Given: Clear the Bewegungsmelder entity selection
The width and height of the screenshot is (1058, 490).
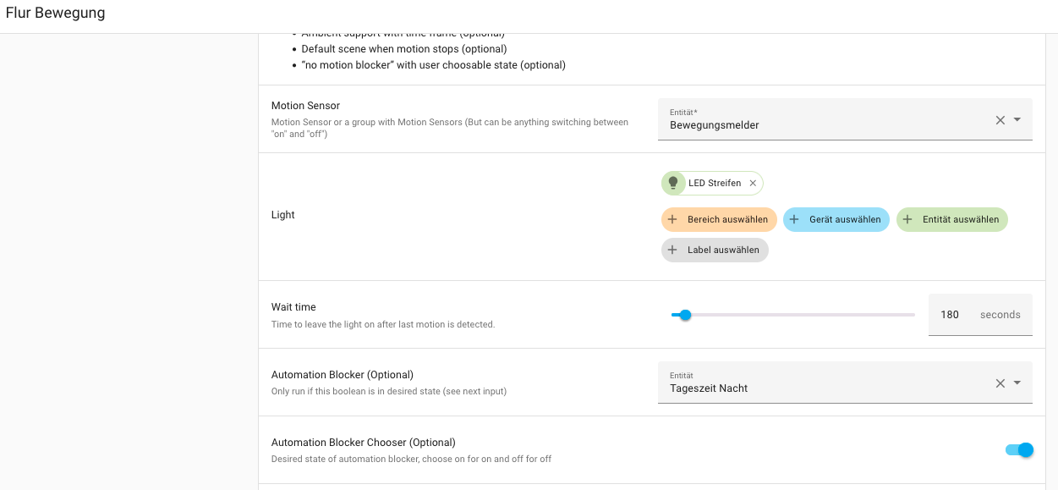Looking at the screenshot, I should coord(1000,120).
